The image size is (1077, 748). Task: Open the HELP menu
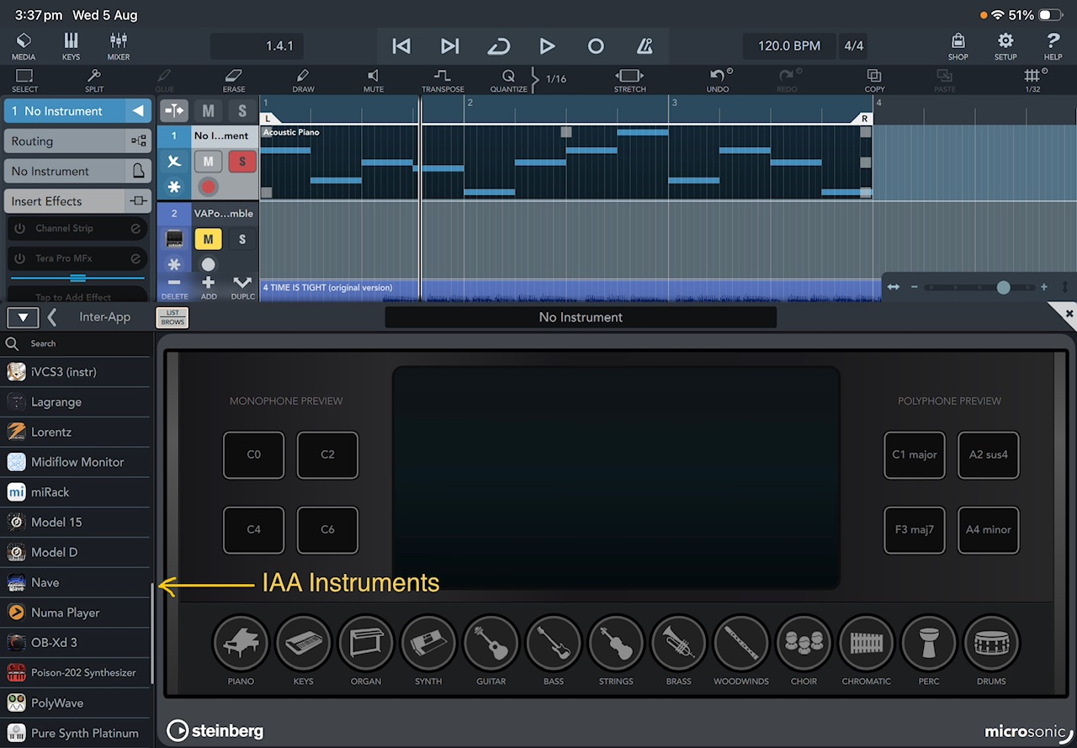pos(1053,46)
